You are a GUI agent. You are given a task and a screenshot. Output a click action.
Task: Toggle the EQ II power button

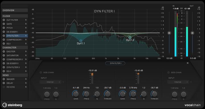pos(4,71)
